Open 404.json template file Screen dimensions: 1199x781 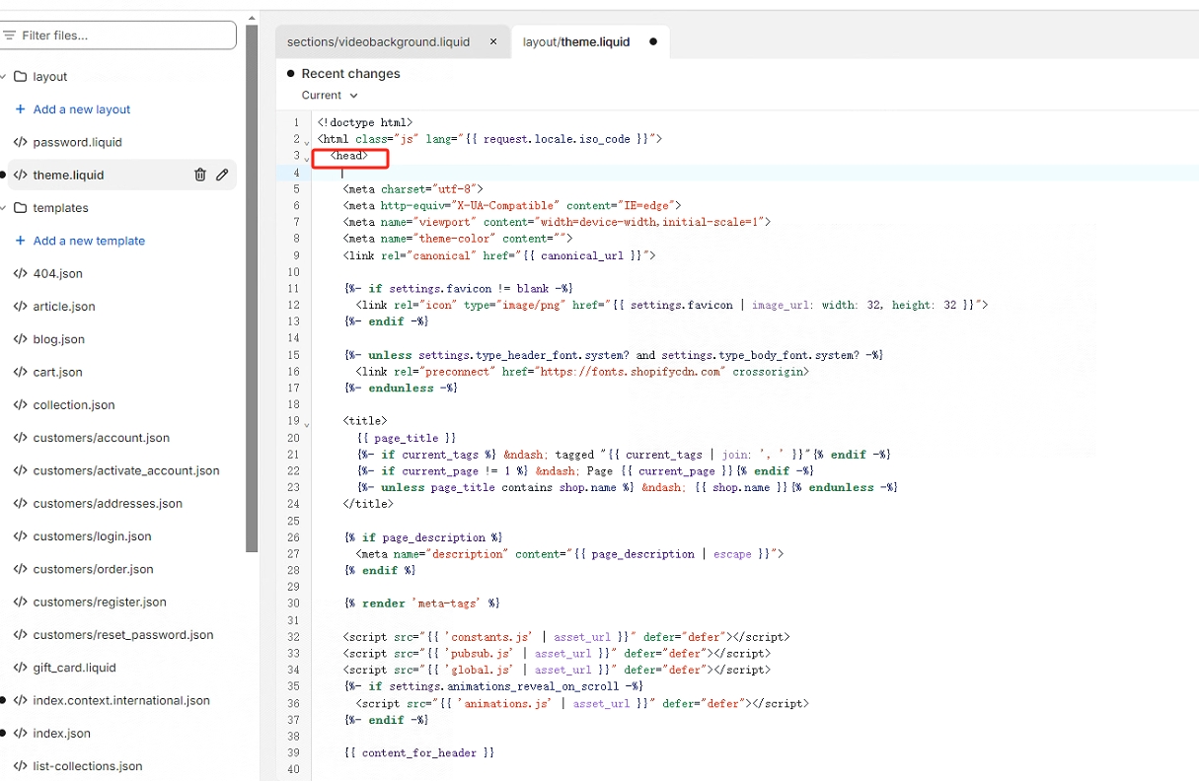pyautogui.click(x=58, y=273)
